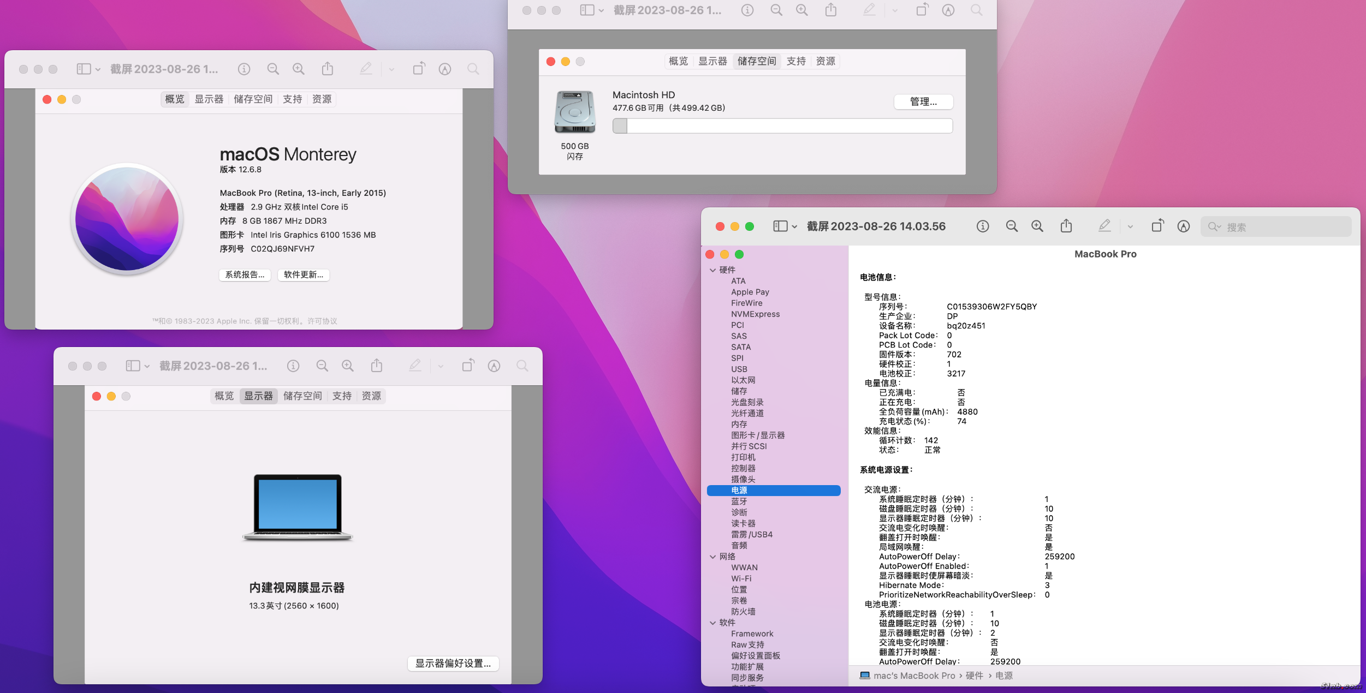Sidebar chevron in the Preview window showing Macintosh HD storage
The width and height of the screenshot is (1366, 693).
601,11
